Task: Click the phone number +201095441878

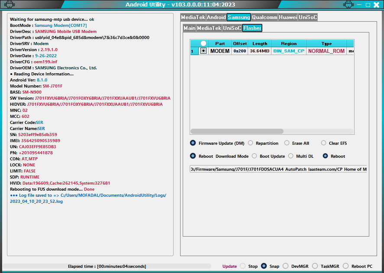Action: [x=36, y=153]
